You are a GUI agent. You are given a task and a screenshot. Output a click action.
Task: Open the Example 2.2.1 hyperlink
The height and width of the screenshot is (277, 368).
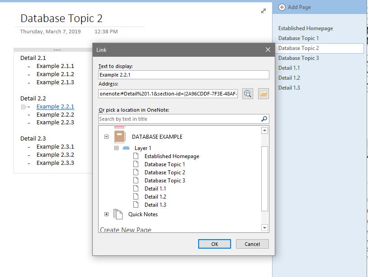[55, 107]
